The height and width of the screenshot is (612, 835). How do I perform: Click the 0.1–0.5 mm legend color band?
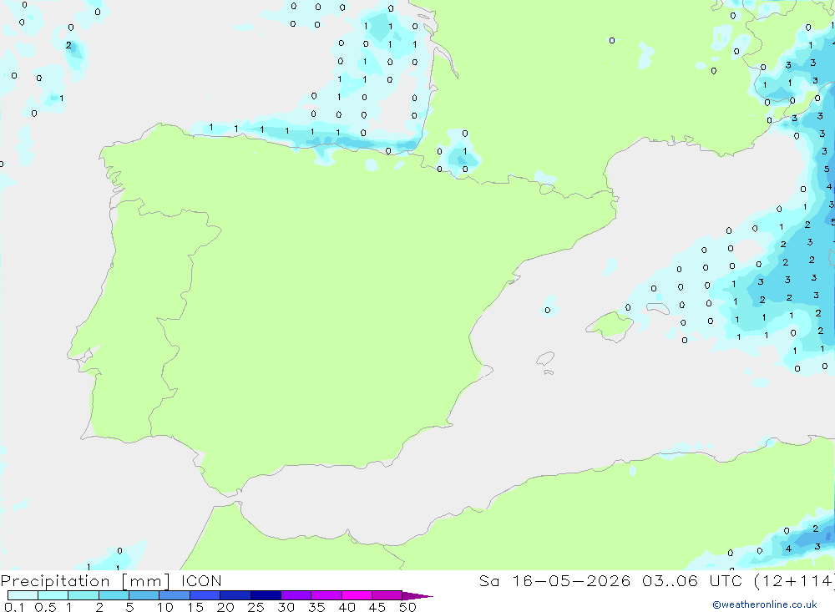(23, 595)
